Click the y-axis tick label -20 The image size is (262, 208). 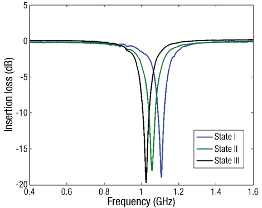point(22,184)
